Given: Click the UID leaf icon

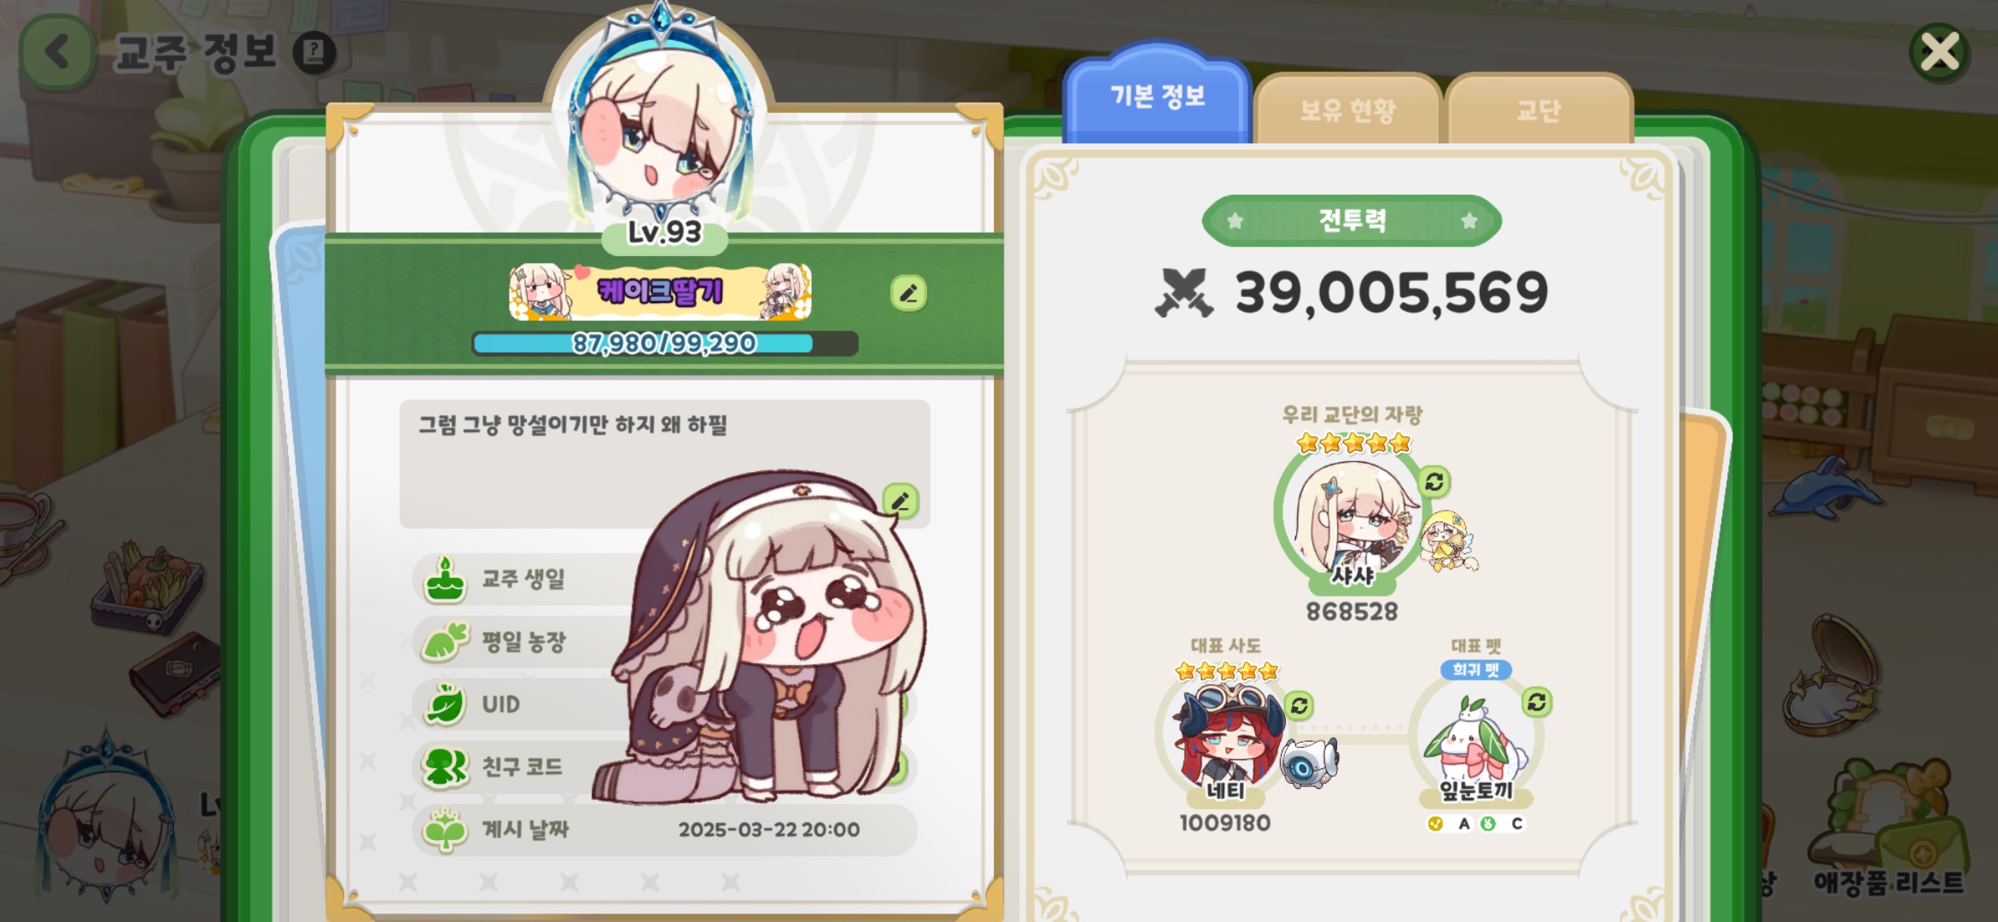Looking at the screenshot, I should (x=445, y=704).
